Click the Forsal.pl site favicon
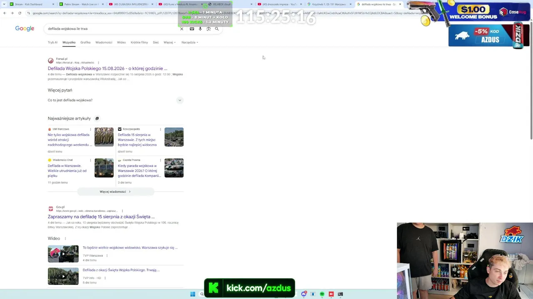The width and height of the screenshot is (533, 299). [51, 61]
